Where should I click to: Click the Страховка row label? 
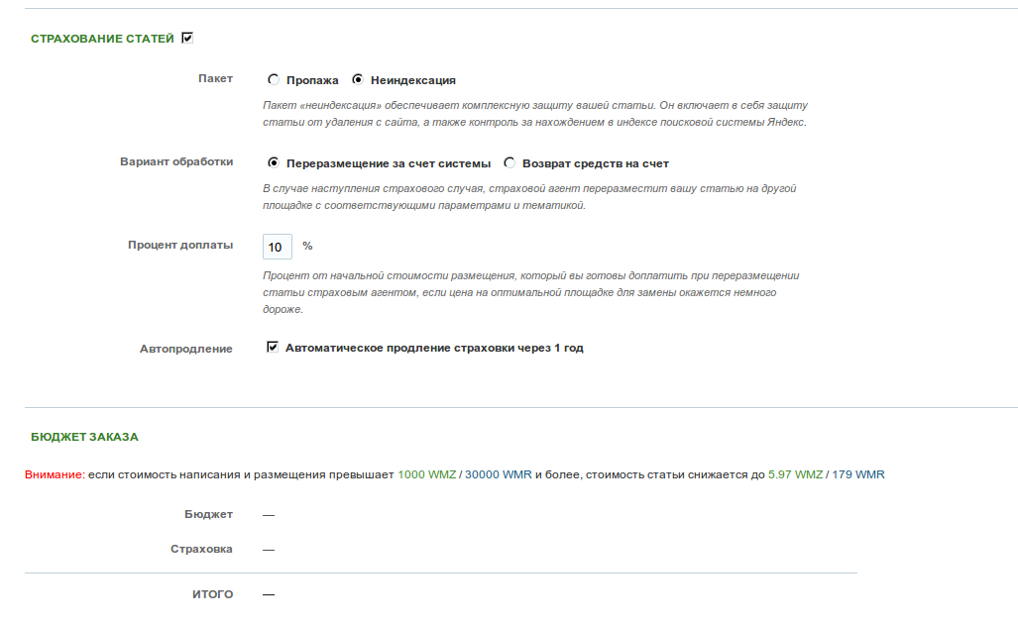(x=201, y=549)
